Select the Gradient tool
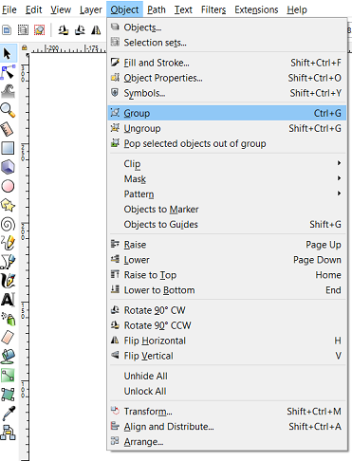This screenshot has height=461, width=352. [x=8, y=376]
